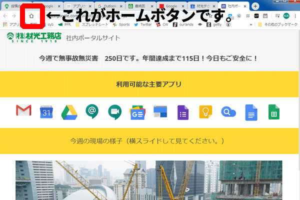Click the Home button in the toolbar
Viewport: 300px width, 200px height.
[31, 16]
